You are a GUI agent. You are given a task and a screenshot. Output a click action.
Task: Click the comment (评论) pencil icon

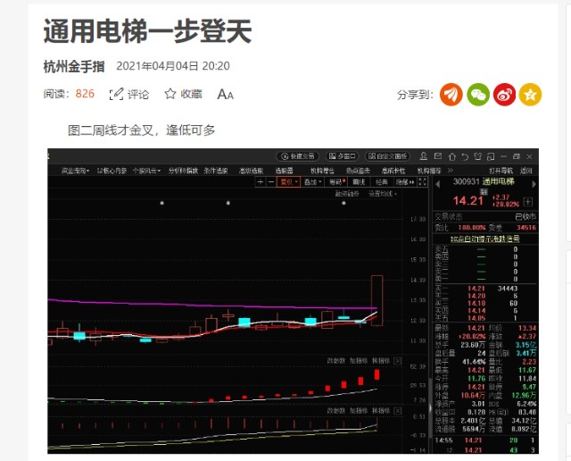(116, 94)
